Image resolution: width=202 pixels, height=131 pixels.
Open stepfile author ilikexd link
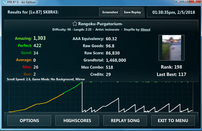tap(145, 29)
